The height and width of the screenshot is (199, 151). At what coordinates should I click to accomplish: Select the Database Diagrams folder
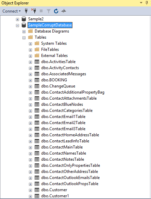point(52,31)
